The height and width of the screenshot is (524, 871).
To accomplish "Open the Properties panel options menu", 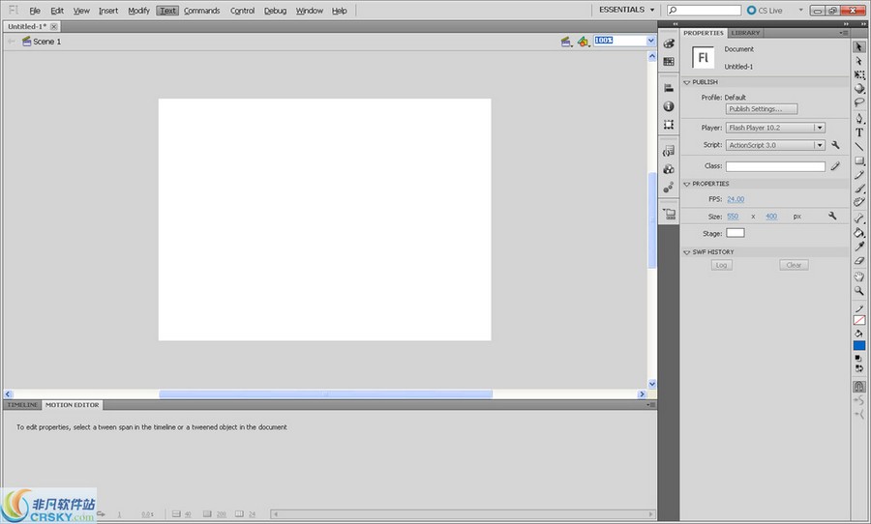I will pos(844,33).
